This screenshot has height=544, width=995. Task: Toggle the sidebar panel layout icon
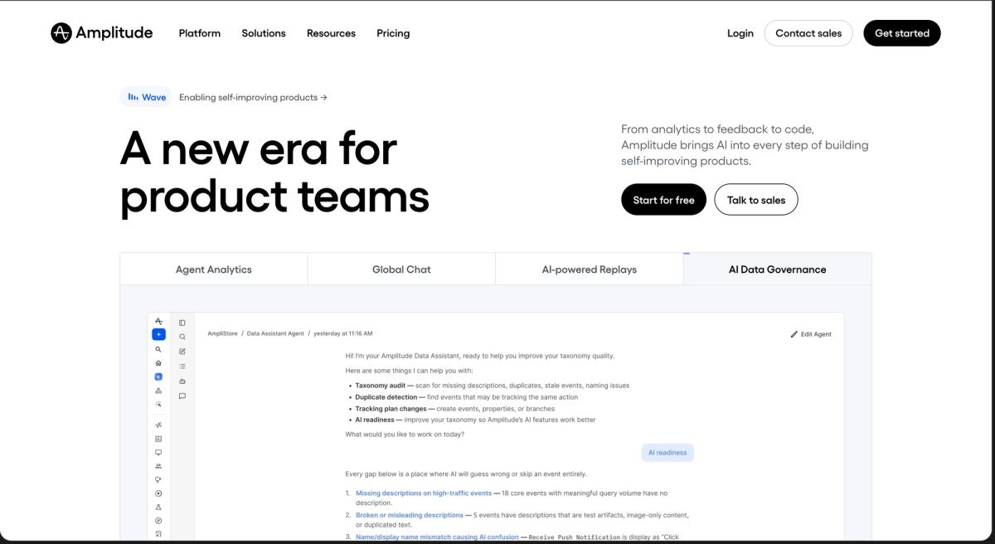(182, 323)
